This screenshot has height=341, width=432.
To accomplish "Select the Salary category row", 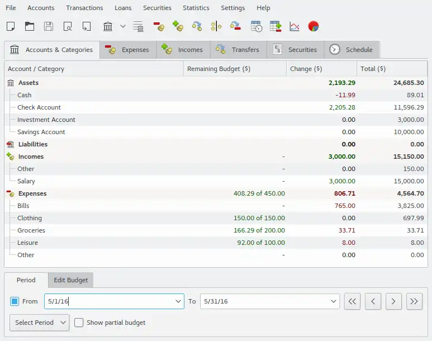I will (x=216, y=181).
